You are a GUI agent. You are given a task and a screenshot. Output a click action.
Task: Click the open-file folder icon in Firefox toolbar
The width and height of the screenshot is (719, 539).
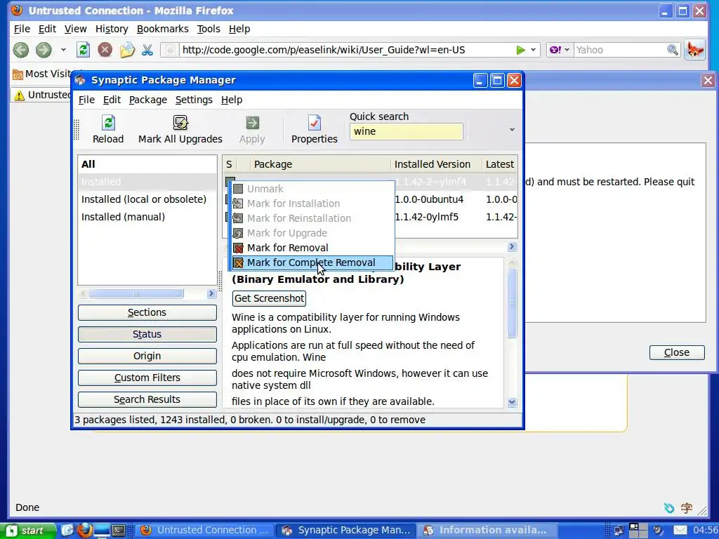coord(127,50)
